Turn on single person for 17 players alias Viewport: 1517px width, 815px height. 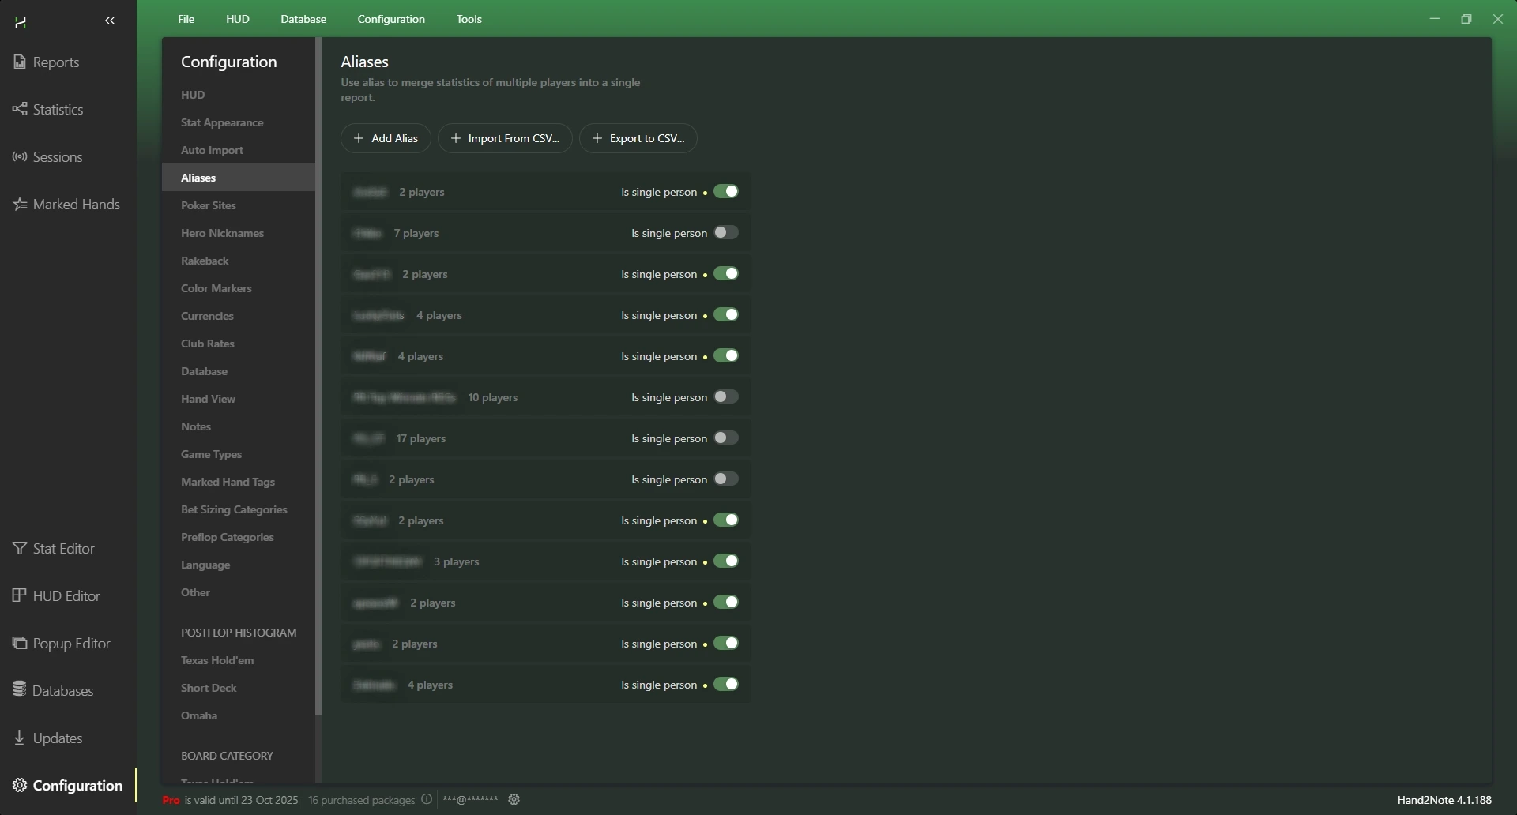tap(725, 438)
